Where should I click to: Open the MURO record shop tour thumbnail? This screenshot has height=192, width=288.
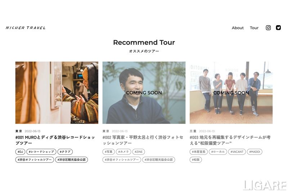click(57, 93)
